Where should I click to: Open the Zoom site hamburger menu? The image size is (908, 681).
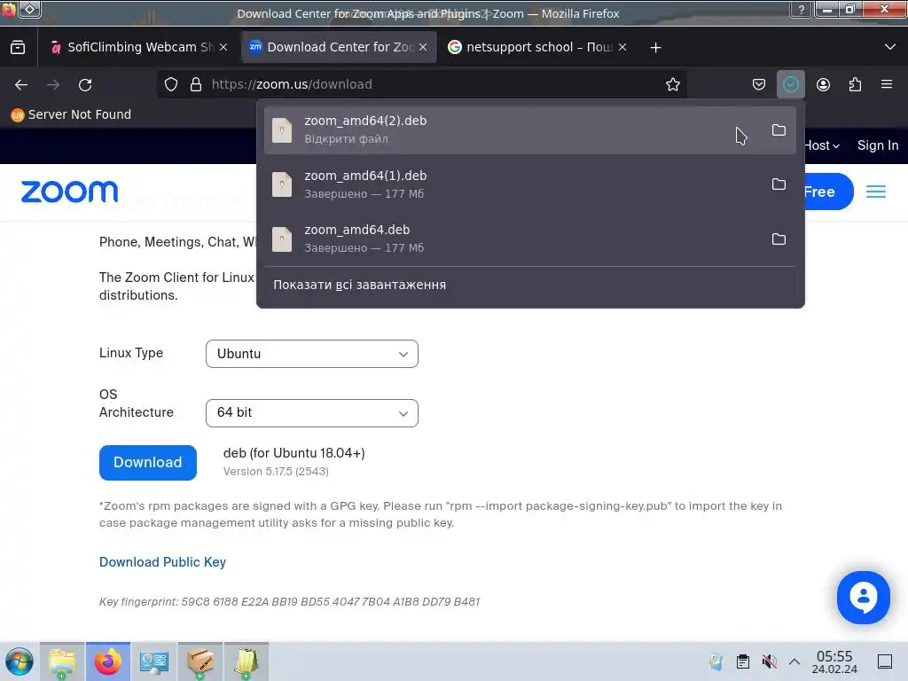click(875, 192)
